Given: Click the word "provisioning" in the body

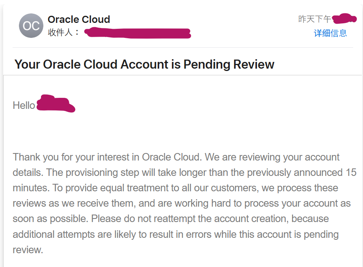Looking at the screenshot, I should click(92, 172).
